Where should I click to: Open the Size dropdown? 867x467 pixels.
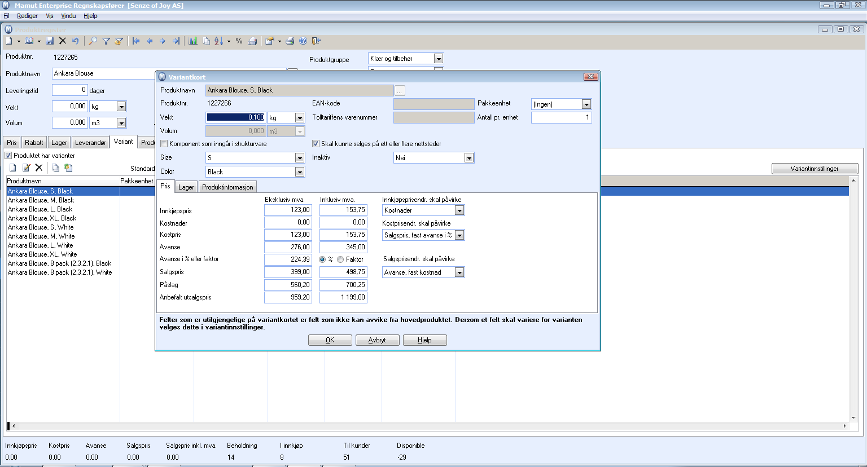pos(300,158)
